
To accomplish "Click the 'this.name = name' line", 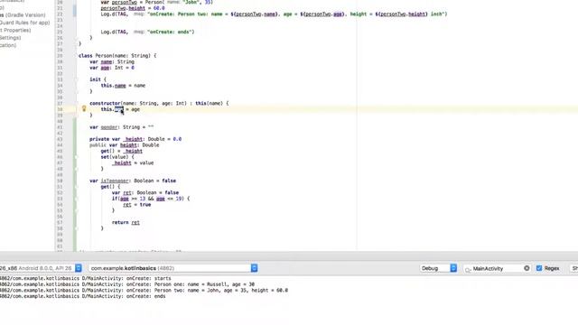I will [x=123, y=86].
